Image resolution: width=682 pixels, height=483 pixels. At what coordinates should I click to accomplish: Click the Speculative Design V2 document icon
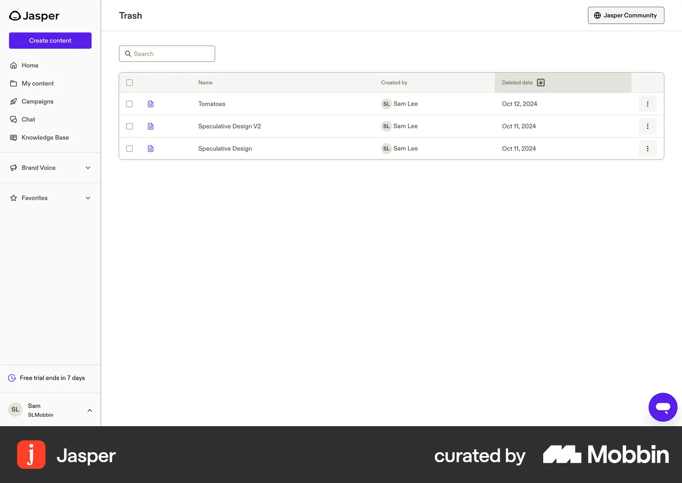[x=151, y=126]
